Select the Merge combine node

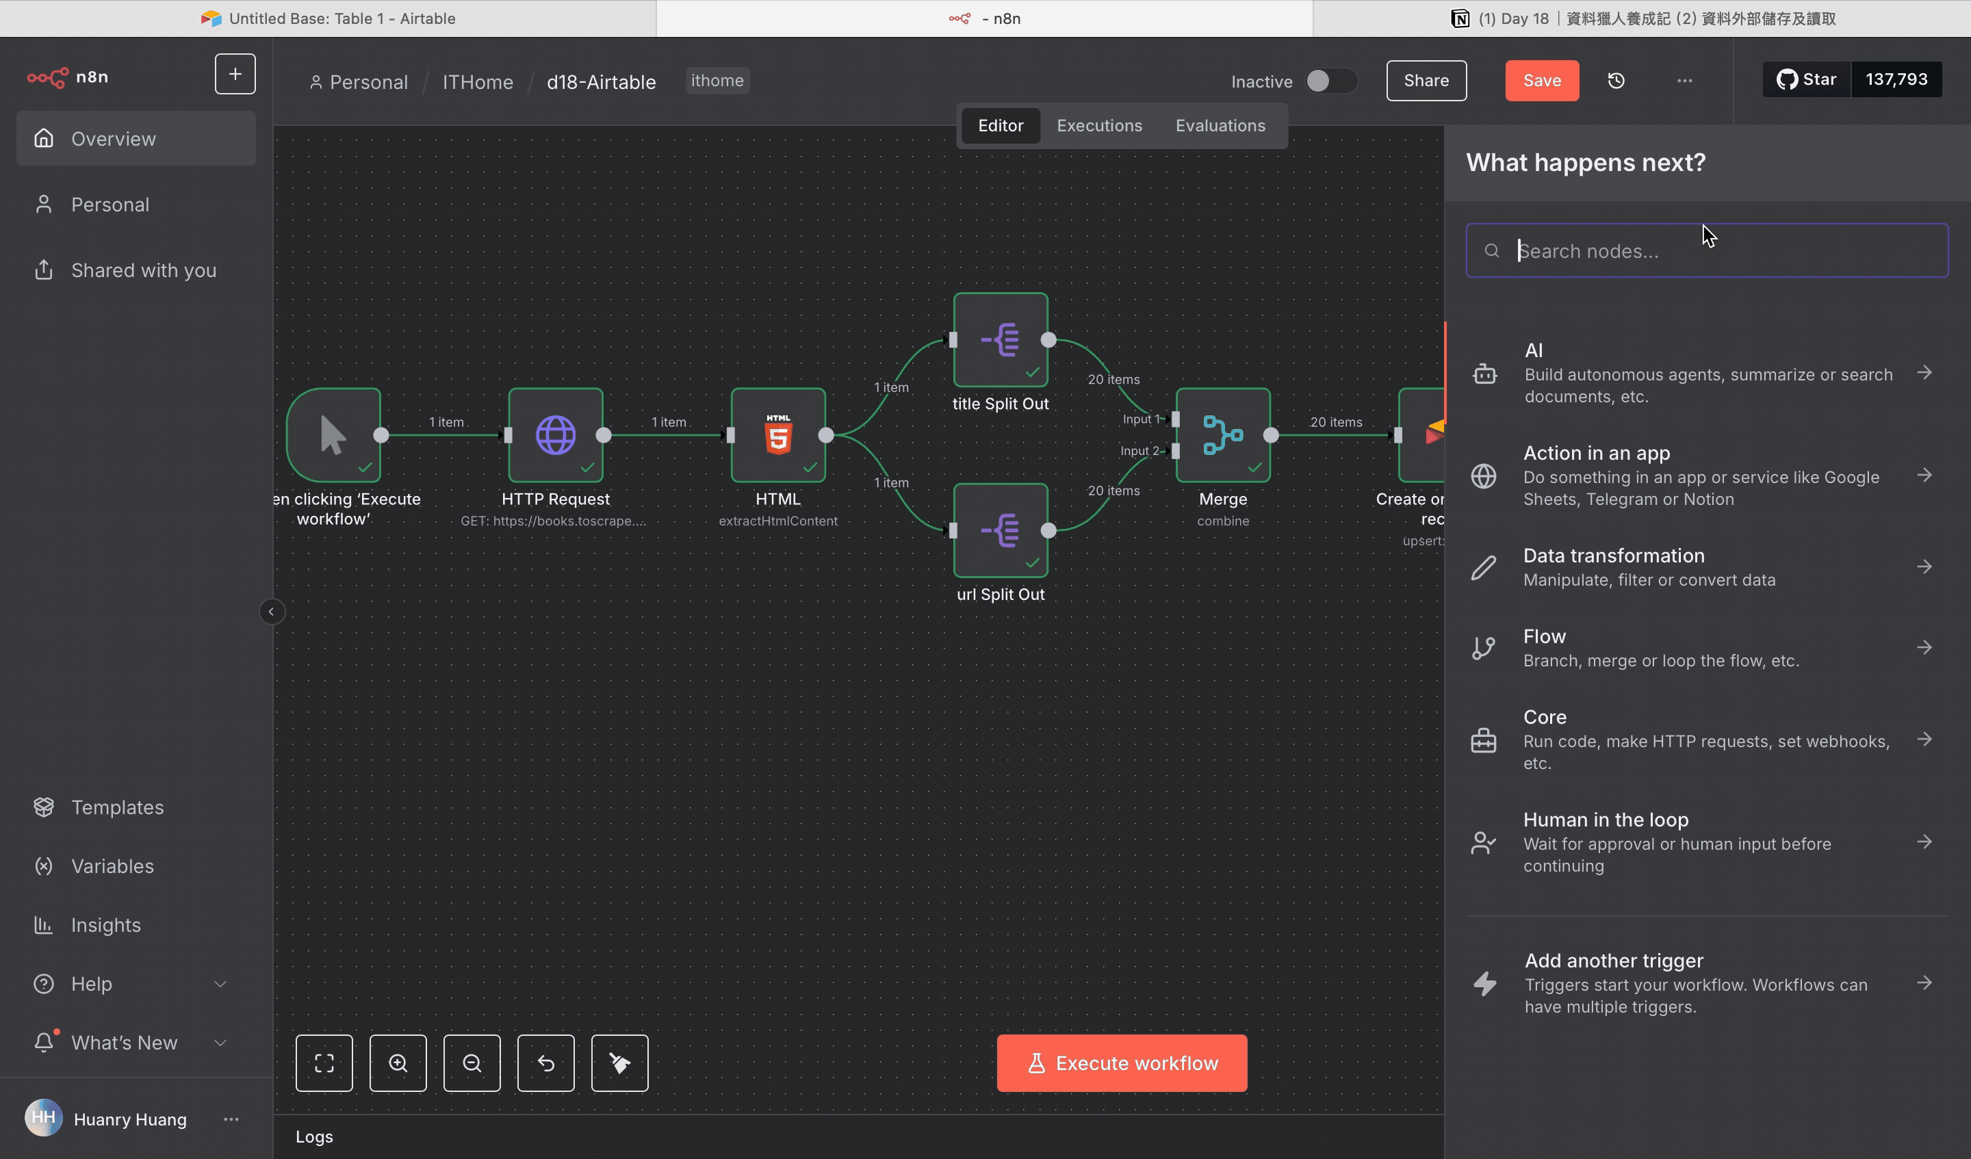point(1223,435)
